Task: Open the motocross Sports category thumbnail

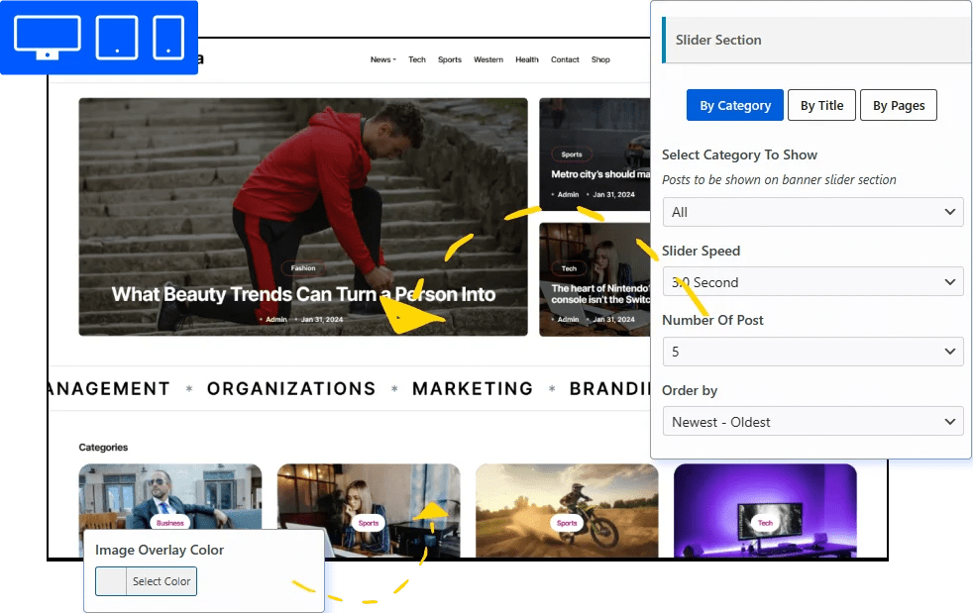Action: tap(567, 510)
